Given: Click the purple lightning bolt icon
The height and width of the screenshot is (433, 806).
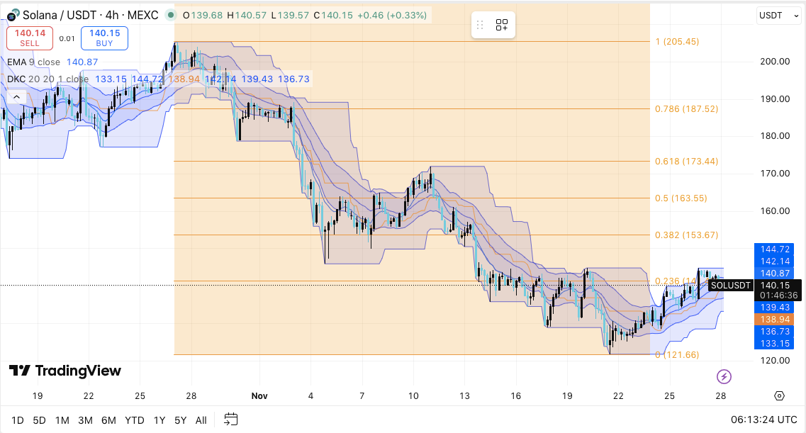Looking at the screenshot, I should coord(724,376).
